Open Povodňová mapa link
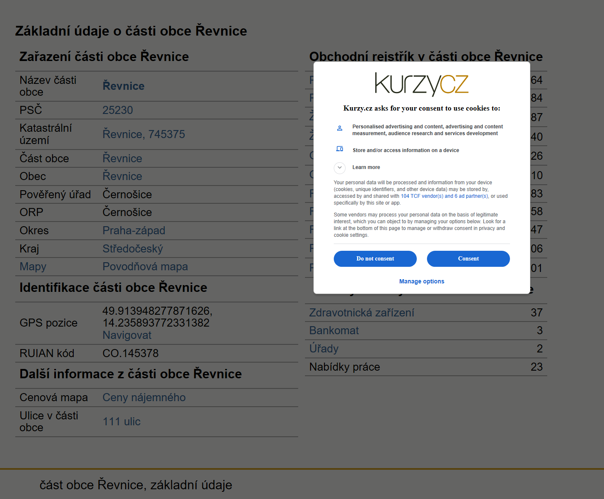 [x=145, y=267]
